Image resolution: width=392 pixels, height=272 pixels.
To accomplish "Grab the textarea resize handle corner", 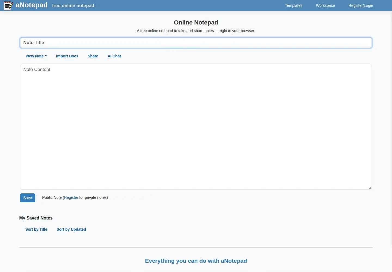I will pyautogui.click(x=370, y=188).
